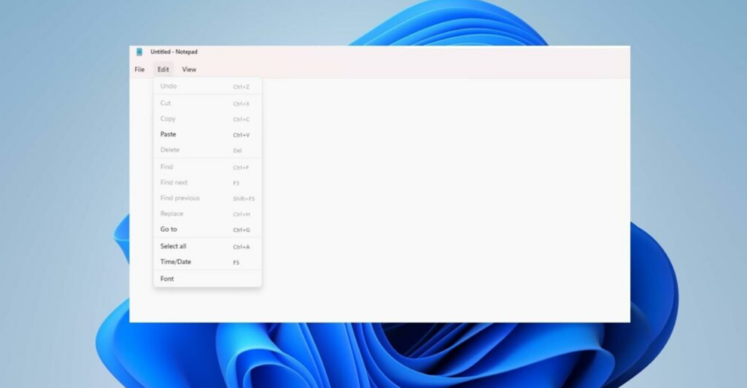747x388 pixels.
Task: Choose Delete in the Edit menu
Action: pyautogui.click(x=208, y=150)
